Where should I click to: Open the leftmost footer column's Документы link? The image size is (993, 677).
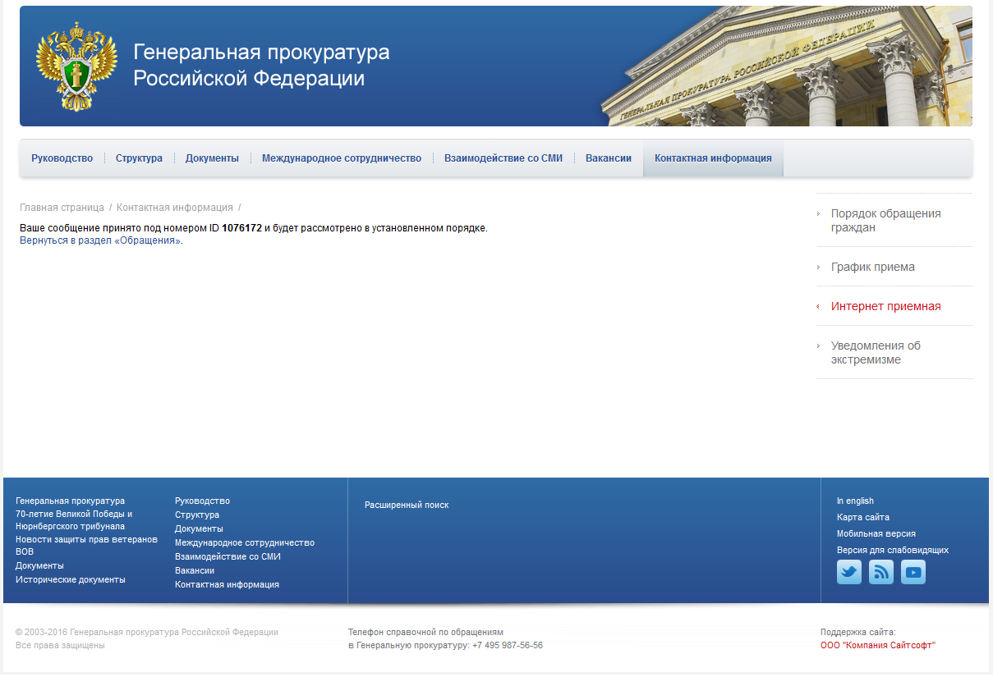39,565
